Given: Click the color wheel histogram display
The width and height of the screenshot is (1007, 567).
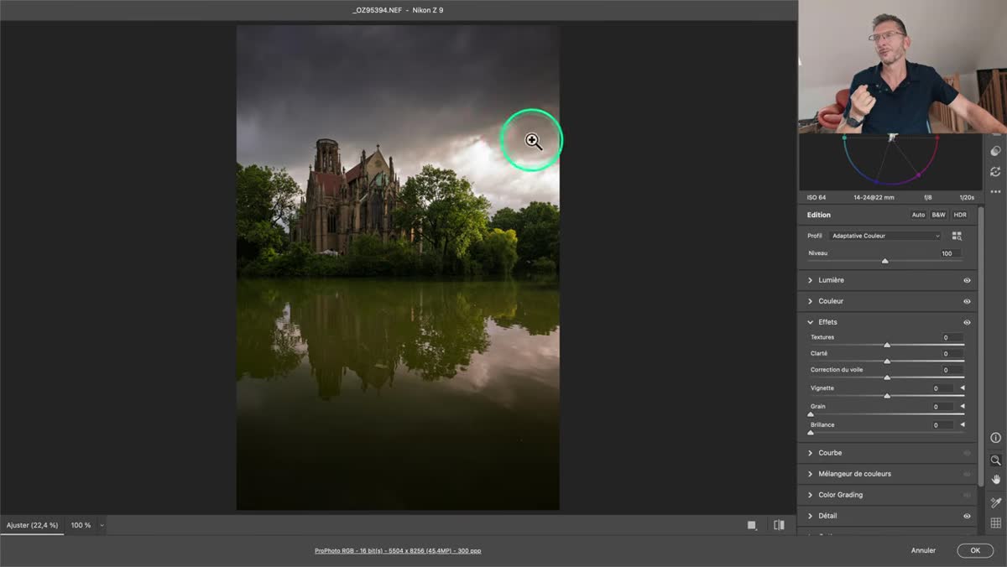Looking at the screenshot, I should 890,161.
